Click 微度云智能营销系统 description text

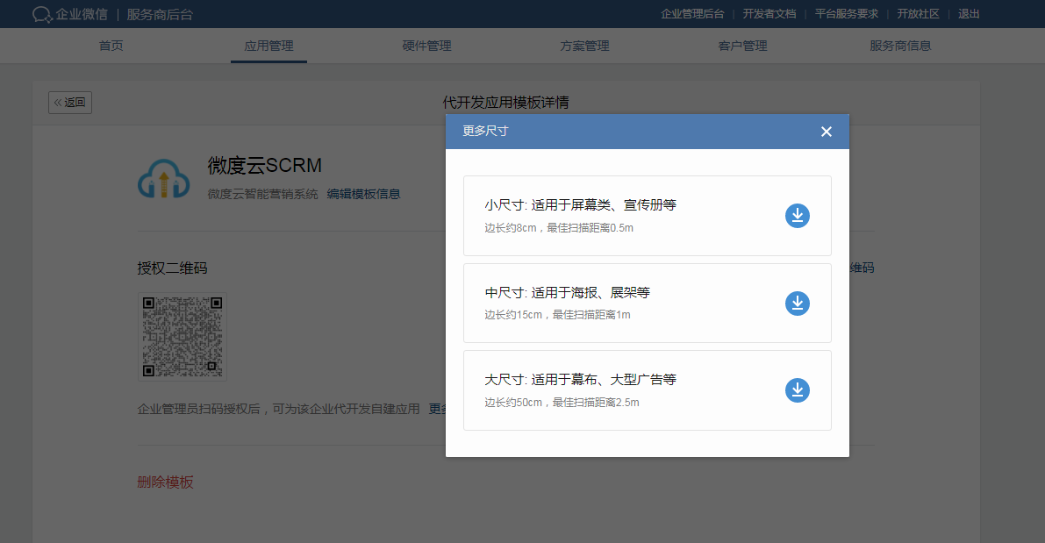click(x=262, y=194)
